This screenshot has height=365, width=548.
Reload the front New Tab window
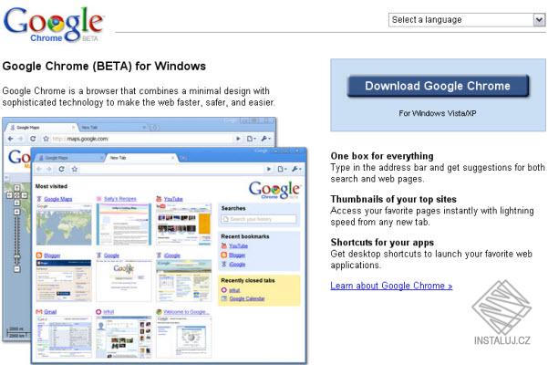click(x=61, y=169)
